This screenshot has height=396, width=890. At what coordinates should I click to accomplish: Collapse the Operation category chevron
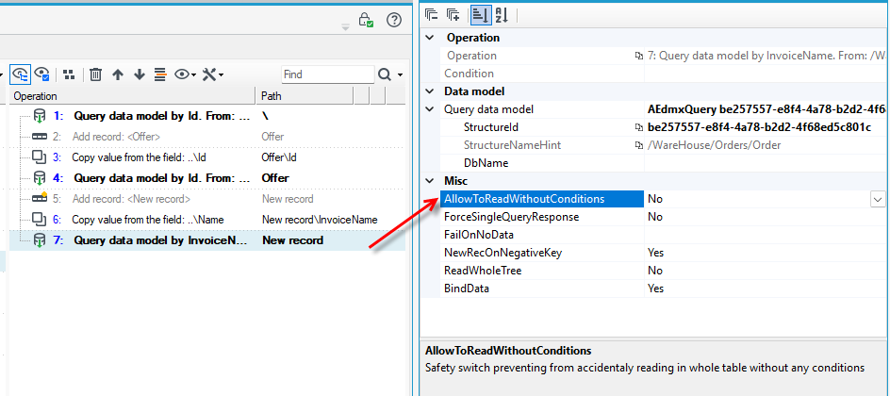pos(430,38)
